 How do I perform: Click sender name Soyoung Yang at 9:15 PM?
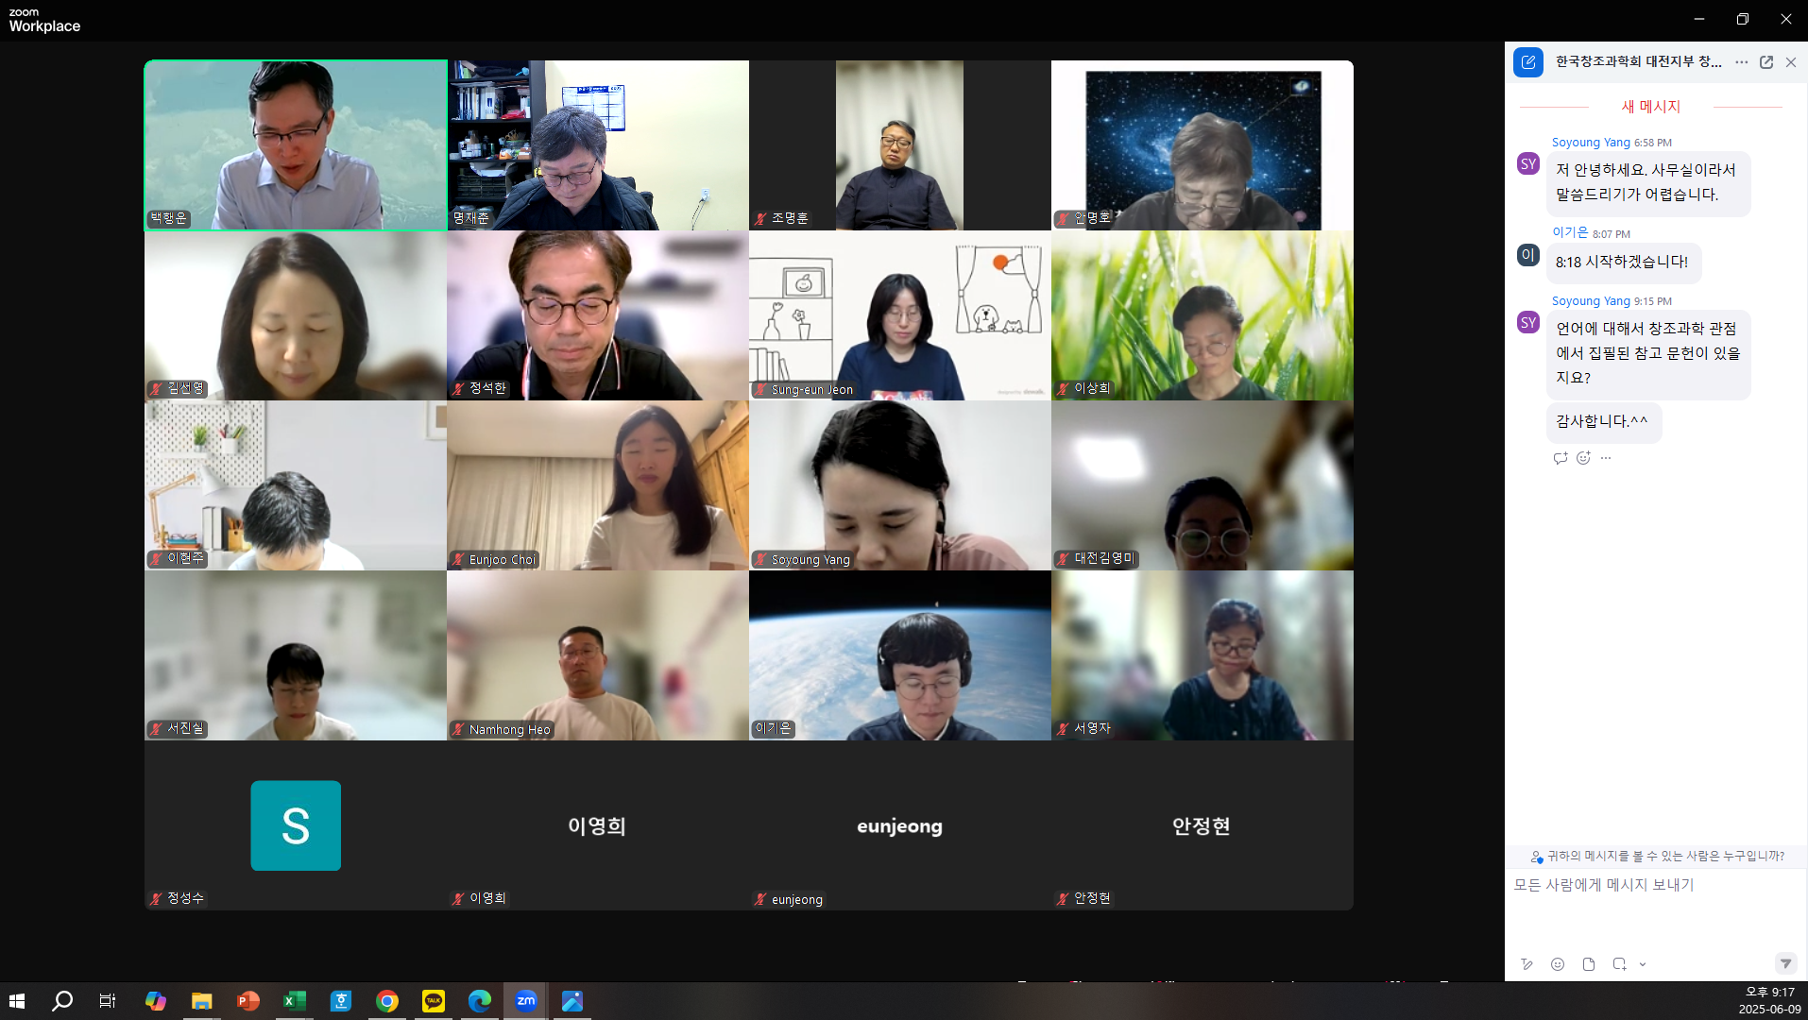tap(1591, 301)
